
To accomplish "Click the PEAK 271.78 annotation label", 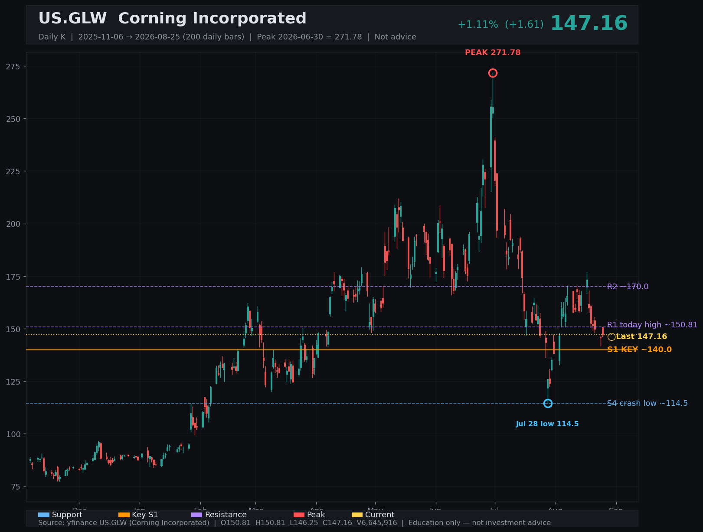I will (493, 53).
